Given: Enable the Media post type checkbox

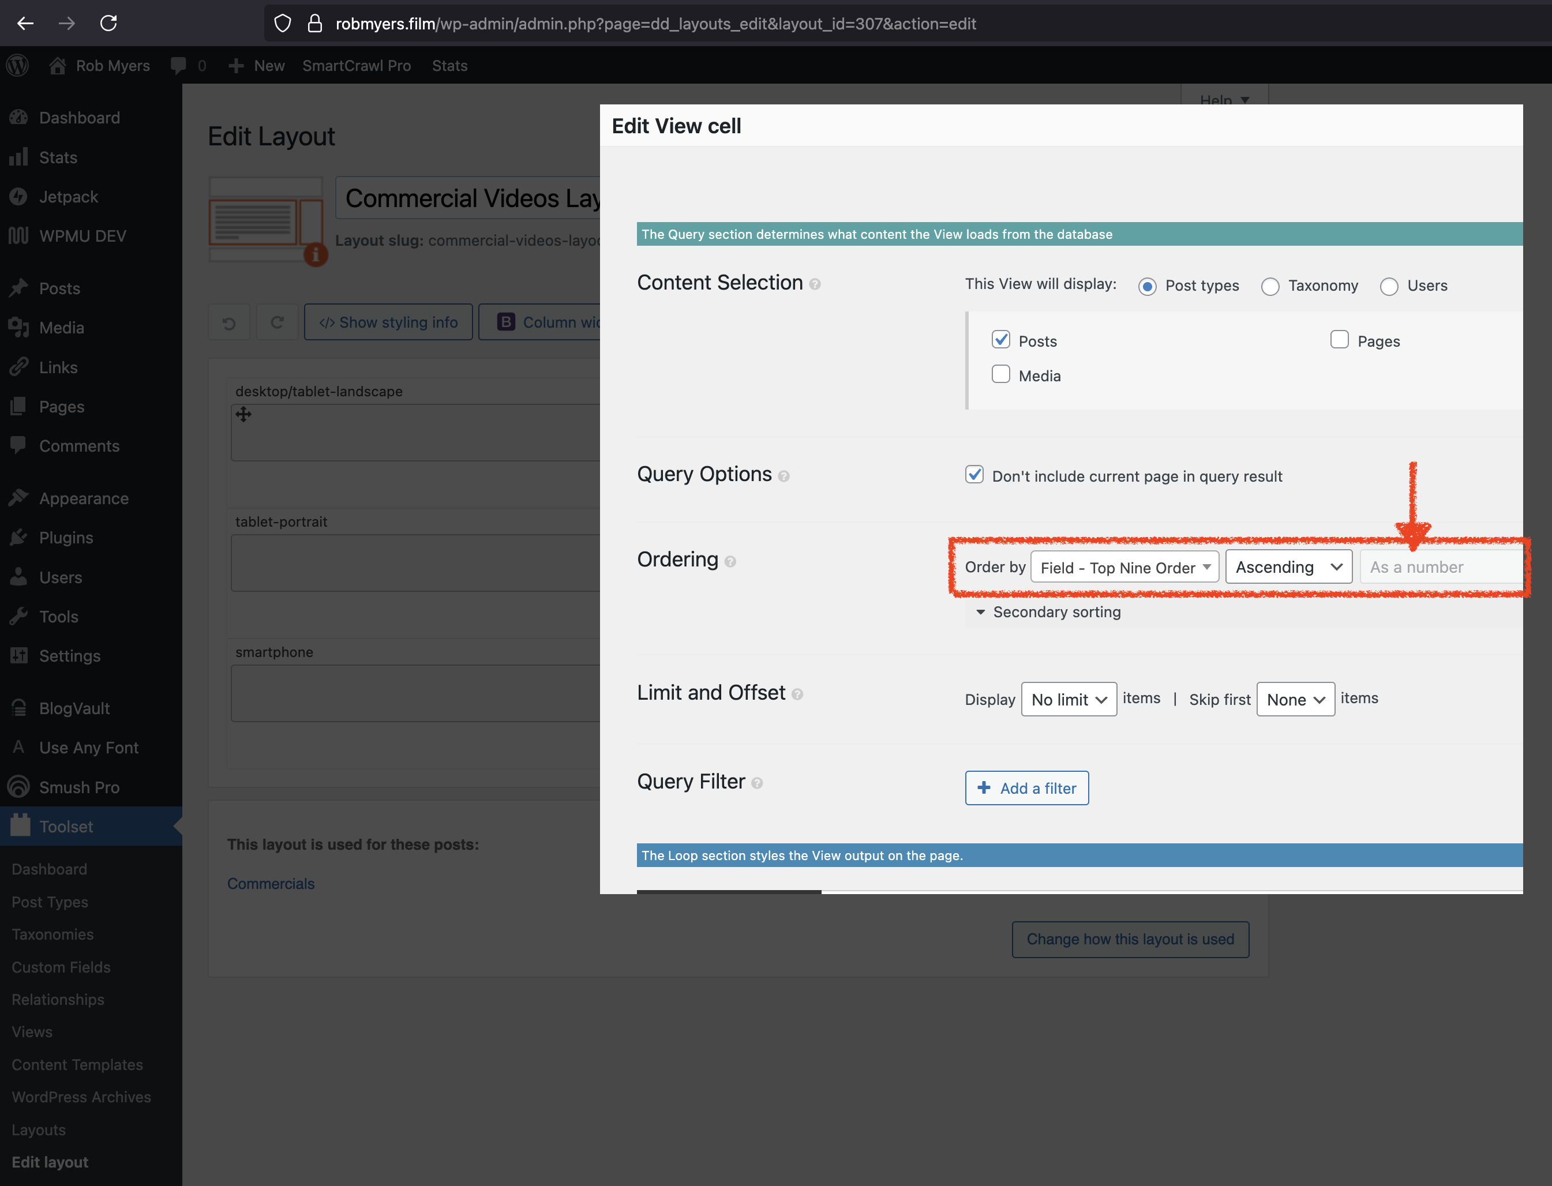Looking at the screenshot, I should (x=1000, y=374).
